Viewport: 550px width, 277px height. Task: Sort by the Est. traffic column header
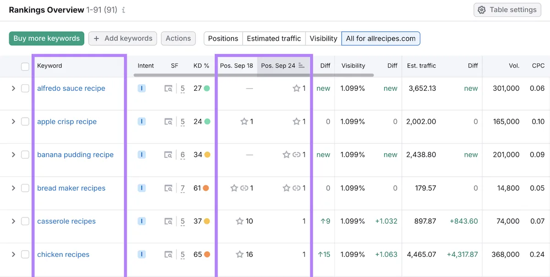coord(421,66)
